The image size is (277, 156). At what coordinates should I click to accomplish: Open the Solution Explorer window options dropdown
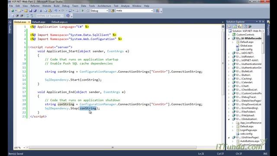tap(257, 22)
